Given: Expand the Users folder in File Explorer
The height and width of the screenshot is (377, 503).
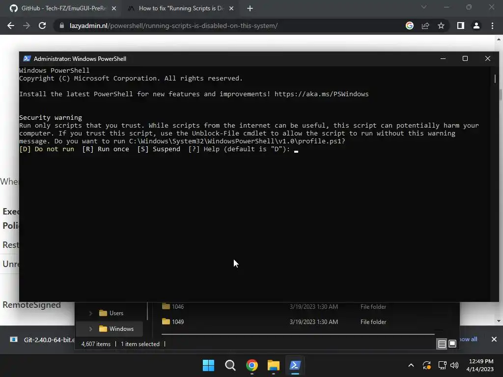Looking at the screenshot, I should (91, 313).
